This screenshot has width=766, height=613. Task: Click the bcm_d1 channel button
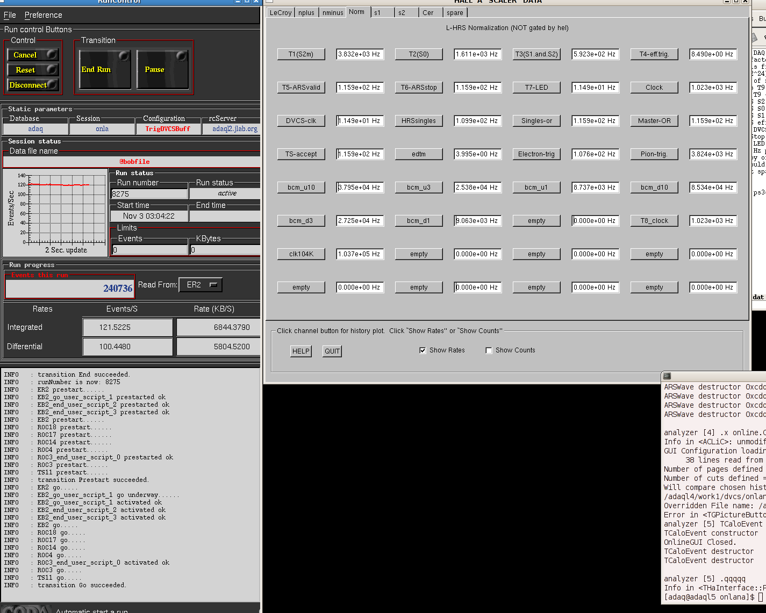(x=419, y=221)
